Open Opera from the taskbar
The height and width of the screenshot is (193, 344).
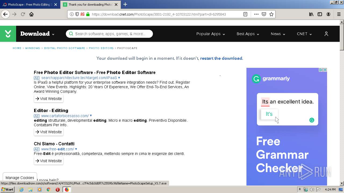click(x=58, y=190)
